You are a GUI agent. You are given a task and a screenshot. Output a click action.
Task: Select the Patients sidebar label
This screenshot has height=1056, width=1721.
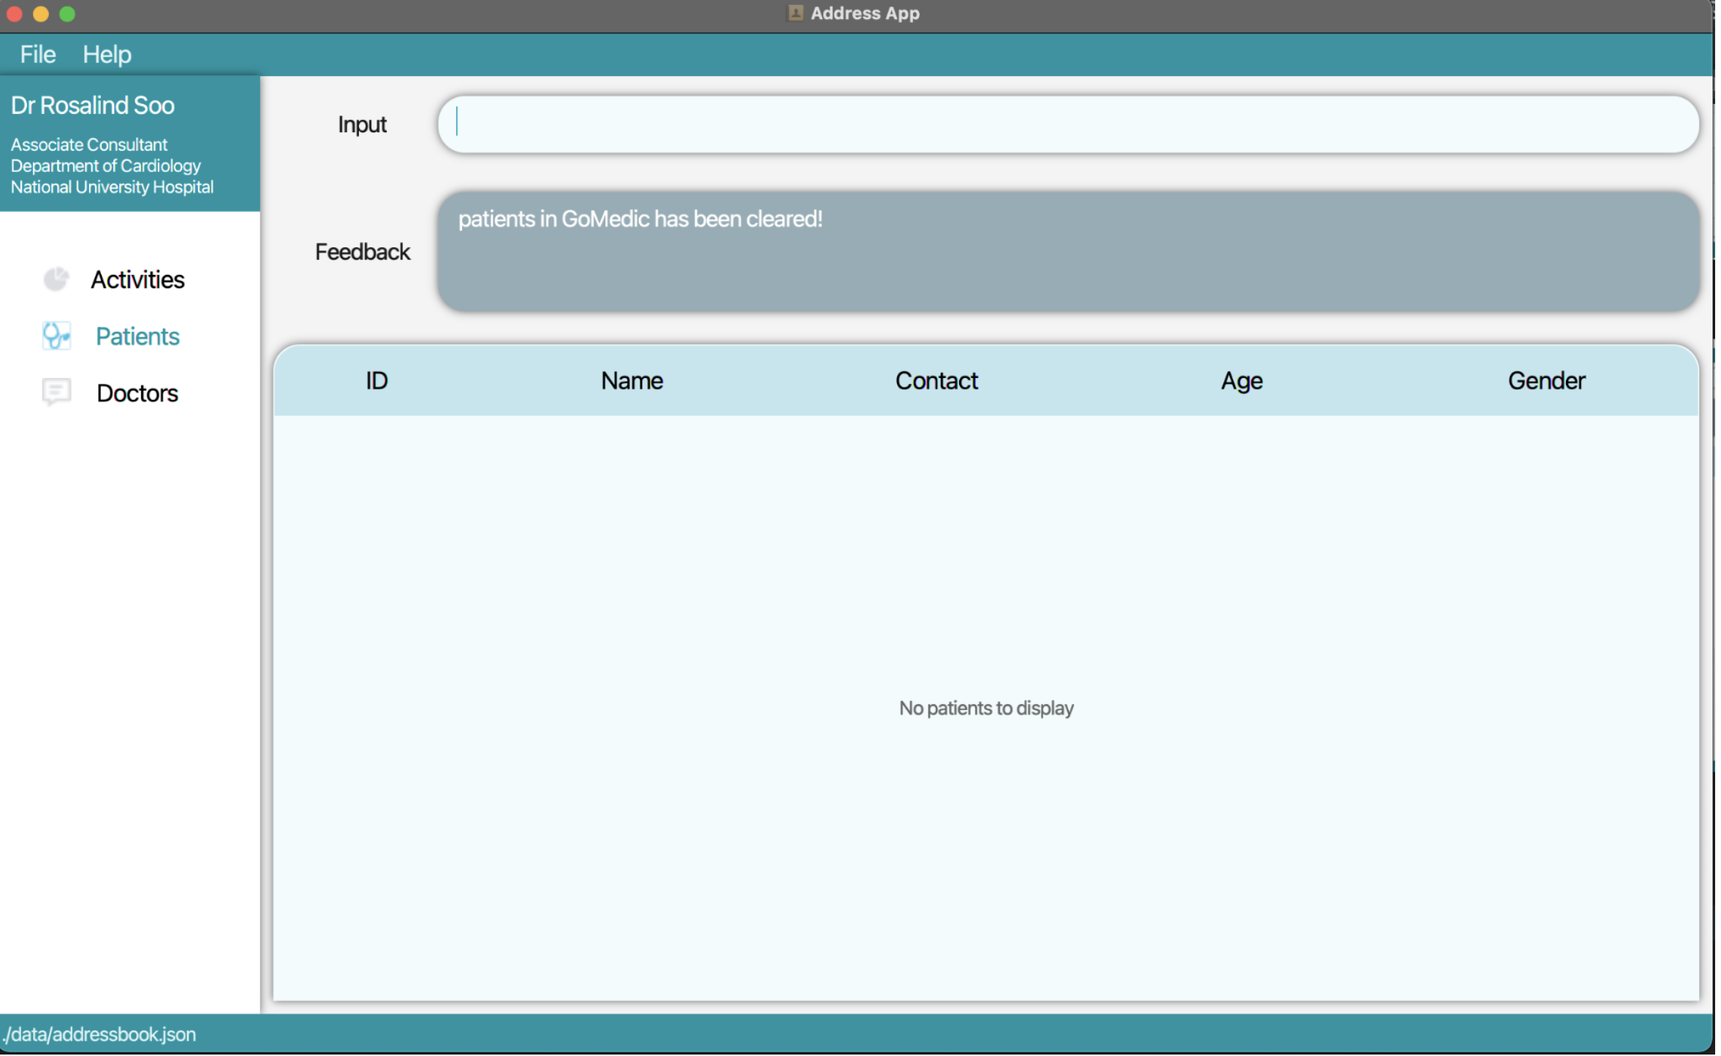coord(137,336)
